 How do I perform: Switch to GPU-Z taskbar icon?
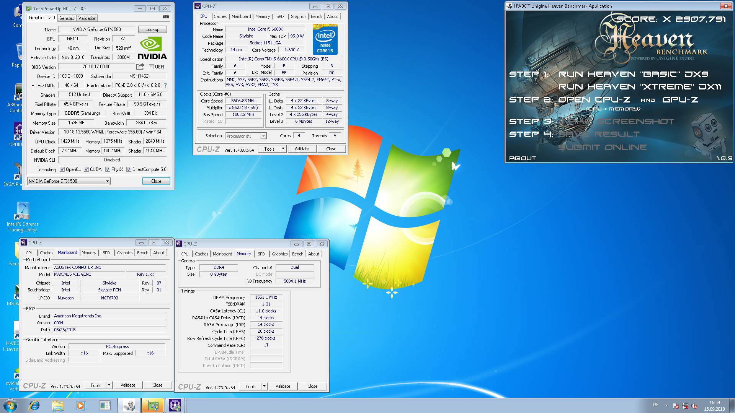[x=152, y=405]
